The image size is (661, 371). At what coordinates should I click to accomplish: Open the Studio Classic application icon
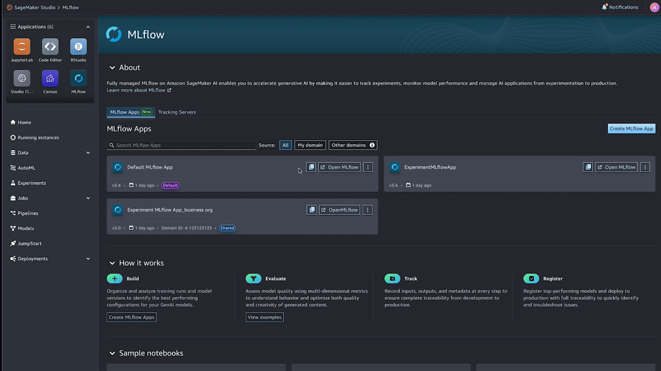22,78
